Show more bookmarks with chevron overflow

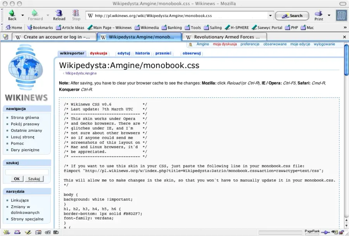point(345,28)
